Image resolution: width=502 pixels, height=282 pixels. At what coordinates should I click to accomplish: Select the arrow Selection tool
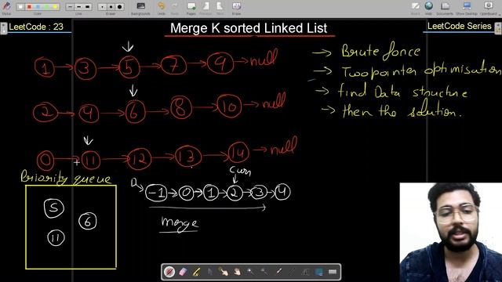[x=210, y=272]
